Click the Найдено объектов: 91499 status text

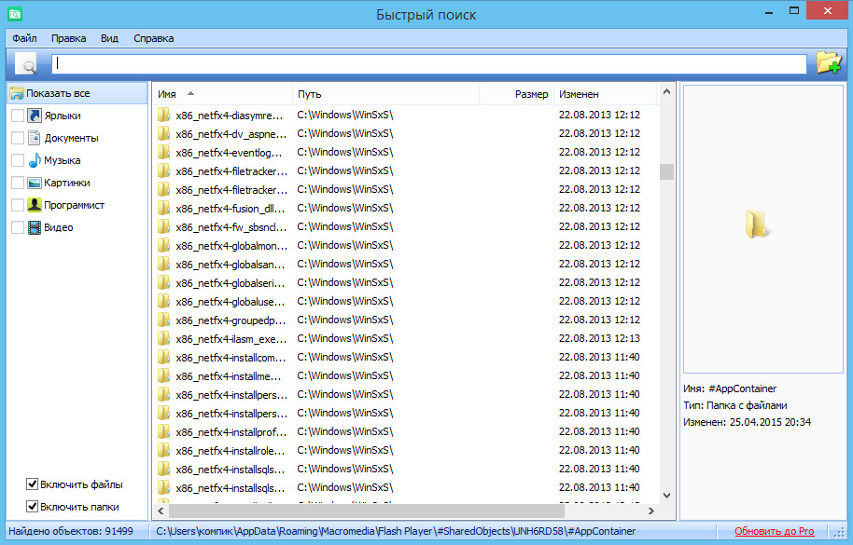(x=71, y=531)
